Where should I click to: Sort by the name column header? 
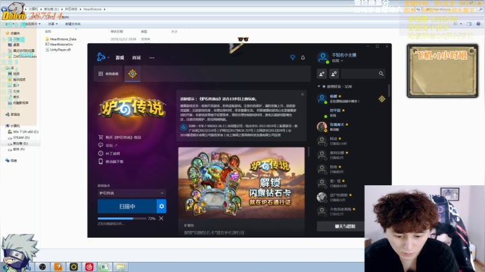point(48,32)
